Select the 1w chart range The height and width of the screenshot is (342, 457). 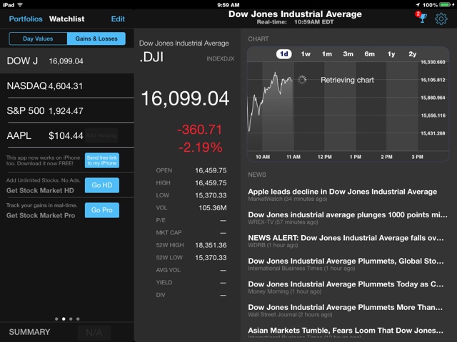click(306, 54)
